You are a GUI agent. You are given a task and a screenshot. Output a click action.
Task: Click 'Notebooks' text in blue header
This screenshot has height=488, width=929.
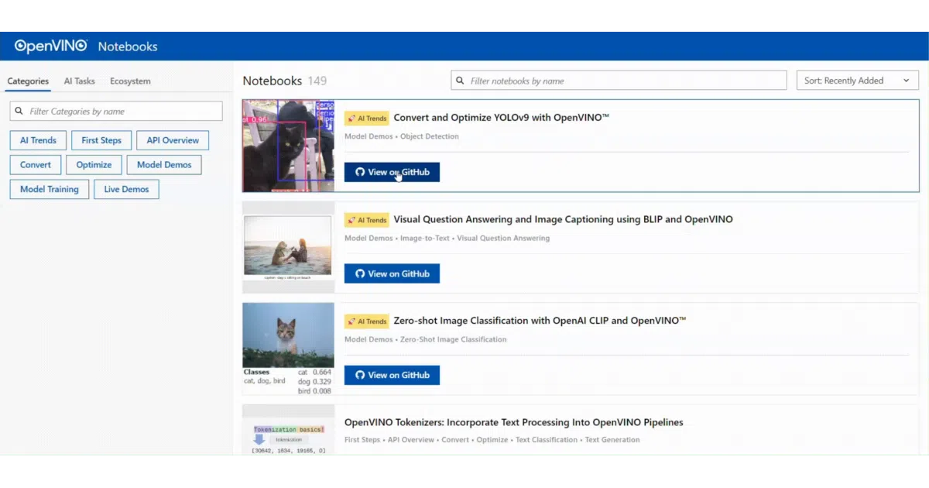click(x=128, y=46)
